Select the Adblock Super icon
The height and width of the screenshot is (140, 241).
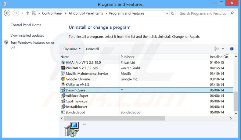(63, 95)
